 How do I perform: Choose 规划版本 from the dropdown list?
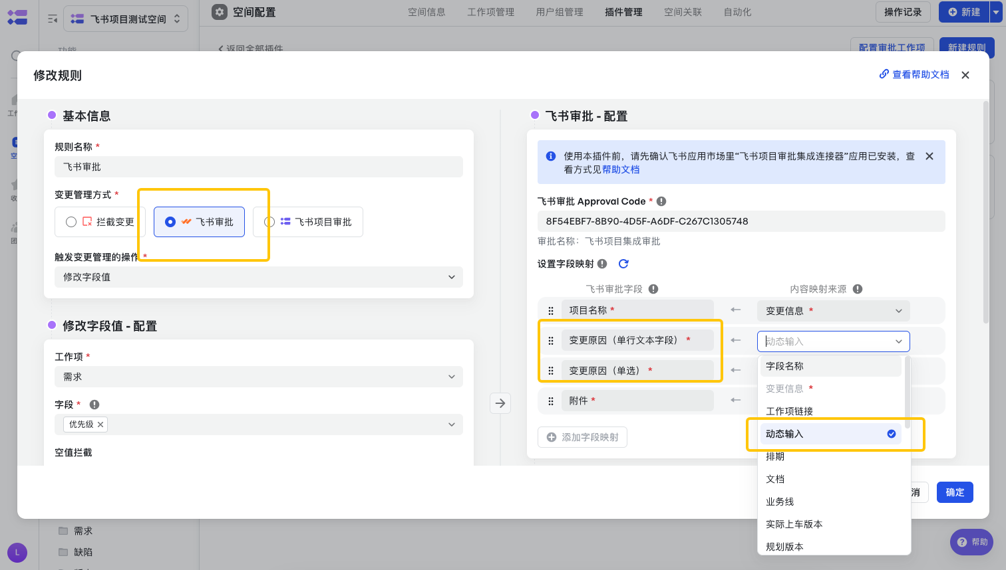pyautogui.click(x=831, y=546)
